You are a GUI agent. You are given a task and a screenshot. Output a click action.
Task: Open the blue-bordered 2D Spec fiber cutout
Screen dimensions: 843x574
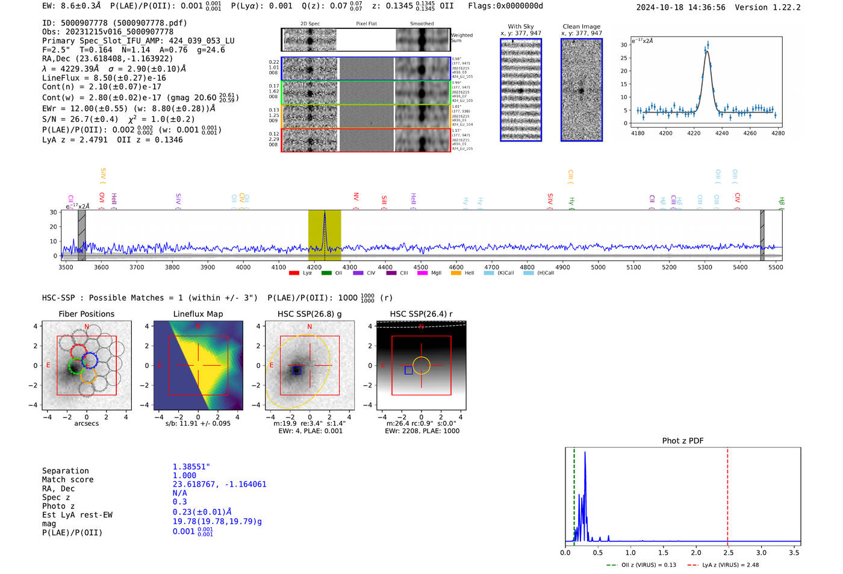point(310,69)
